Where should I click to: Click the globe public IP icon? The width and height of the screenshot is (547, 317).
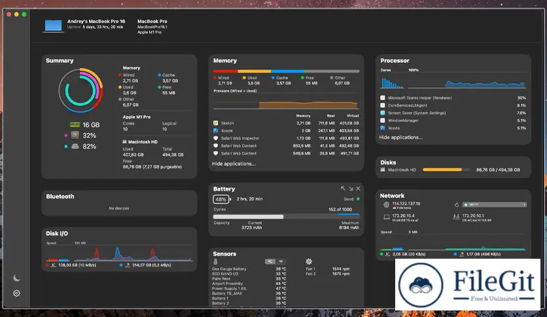tap(387, 204)
